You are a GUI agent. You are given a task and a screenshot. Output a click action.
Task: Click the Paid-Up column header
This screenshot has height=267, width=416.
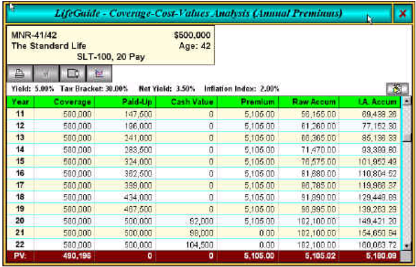pos(125,102)
